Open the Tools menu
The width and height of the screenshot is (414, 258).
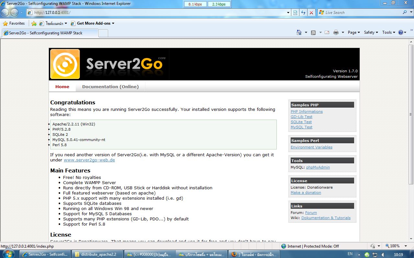pyautogui.click(x=389, y=32)
